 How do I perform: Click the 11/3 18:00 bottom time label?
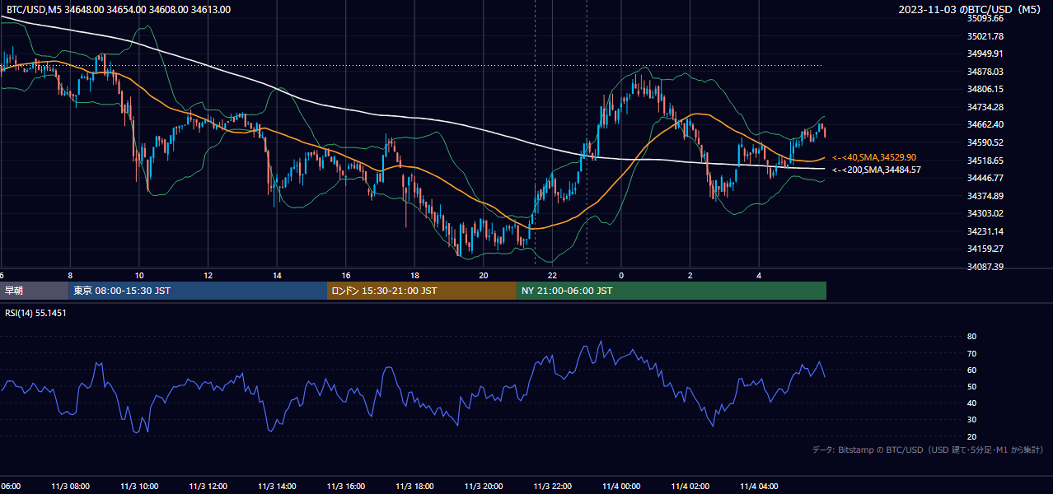click(414, 487)
